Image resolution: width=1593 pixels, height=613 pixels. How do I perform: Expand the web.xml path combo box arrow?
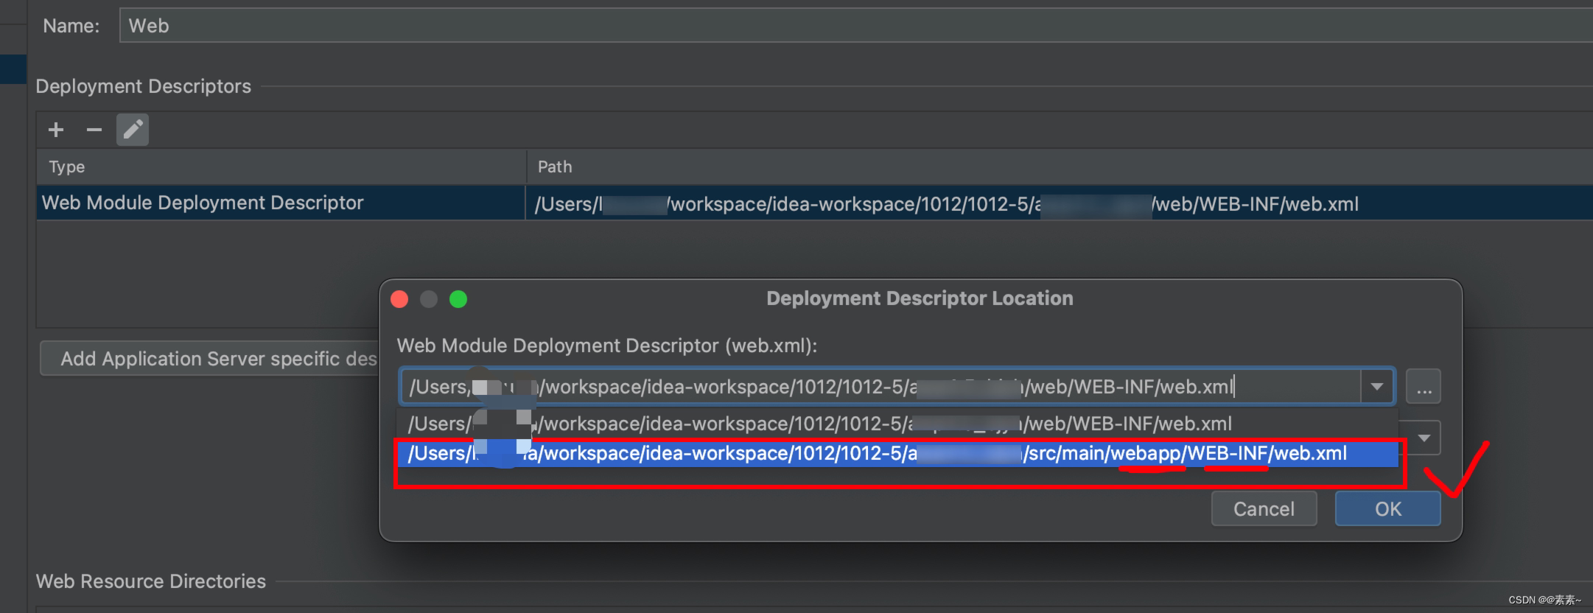pyautogui.click(x=1376, y=387)
